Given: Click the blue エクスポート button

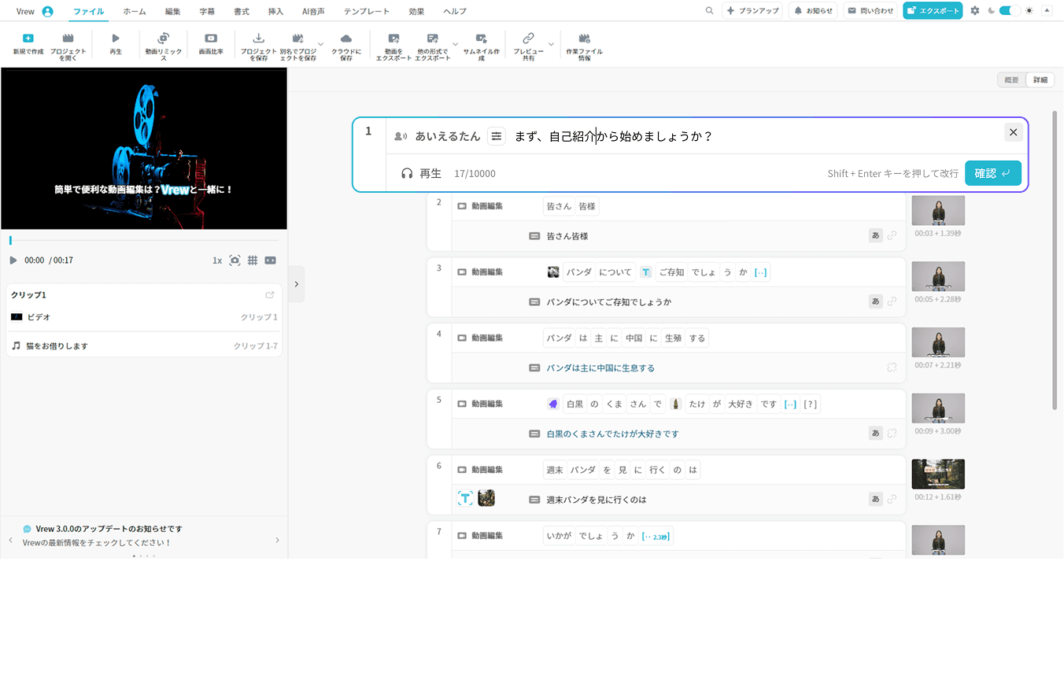Looking at the screenshot, I should [933, 11].
